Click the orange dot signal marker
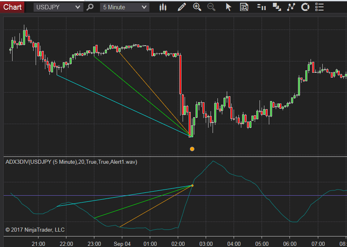 pos(192,149)
